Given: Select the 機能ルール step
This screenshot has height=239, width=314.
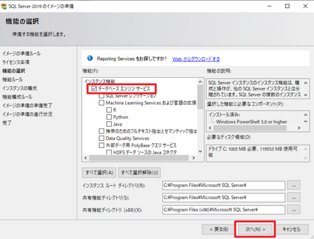Looking at the screenshot, I should pos(13,79).
